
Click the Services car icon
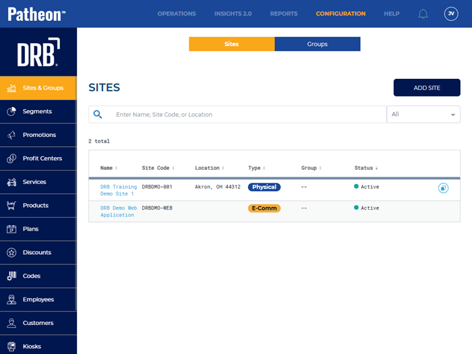tap(11, 182)
